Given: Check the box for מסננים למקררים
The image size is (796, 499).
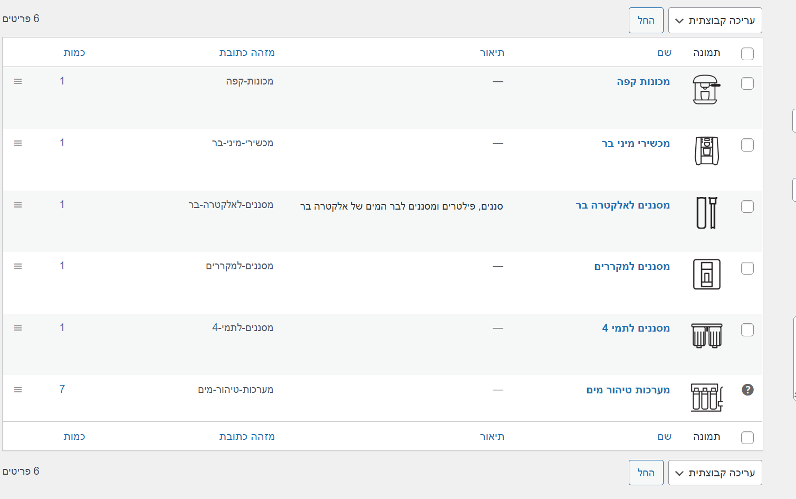Looking at the screenshot, I should (x=747, y=268).
